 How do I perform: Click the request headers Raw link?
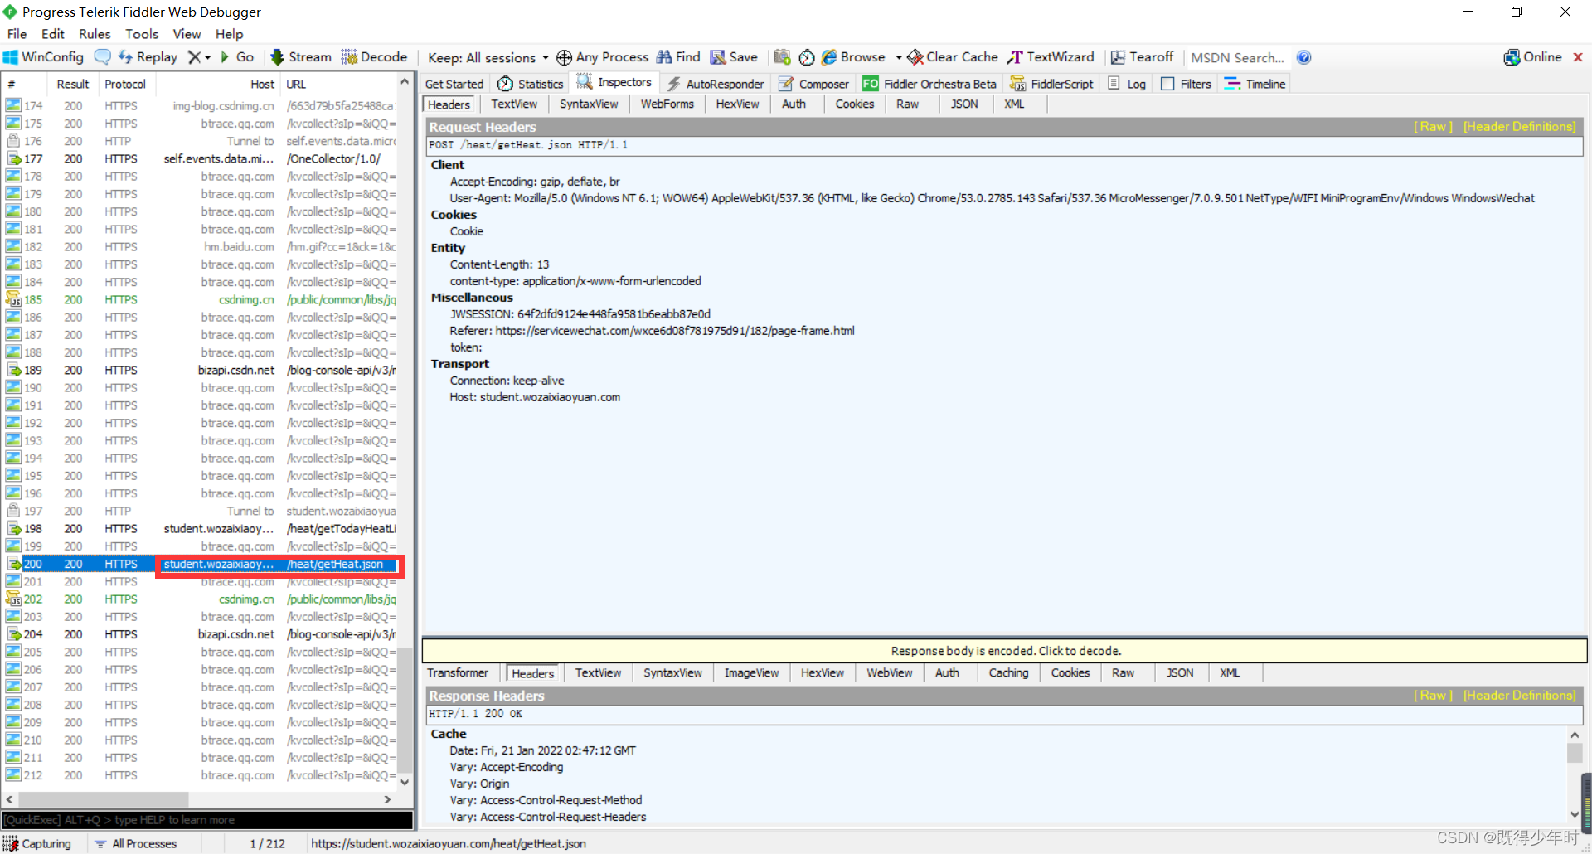[1433, 127]
